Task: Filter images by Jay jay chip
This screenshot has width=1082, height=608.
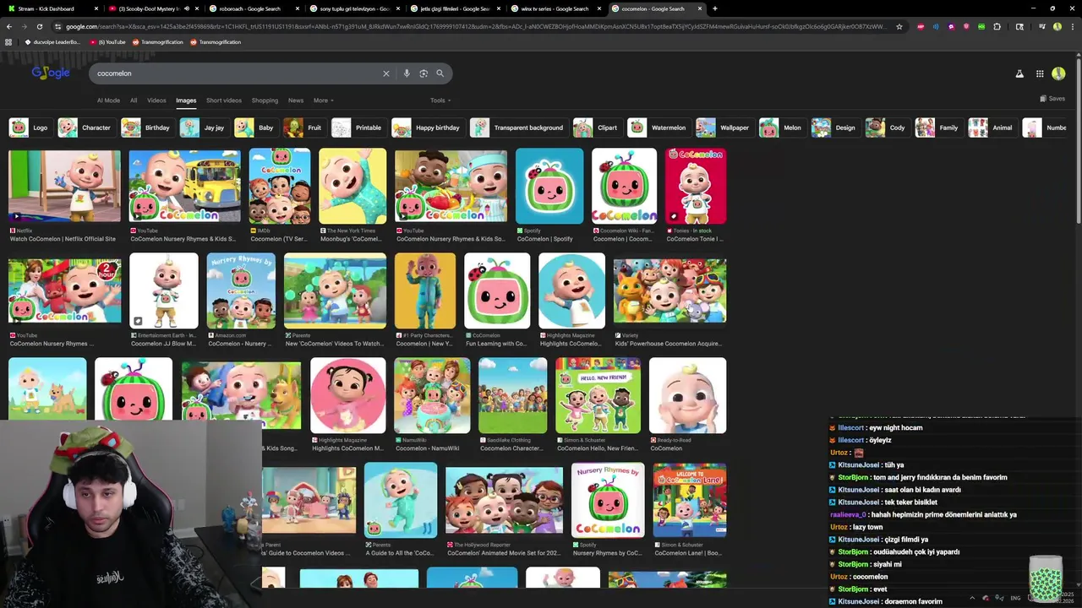Action: pos(204,128)
